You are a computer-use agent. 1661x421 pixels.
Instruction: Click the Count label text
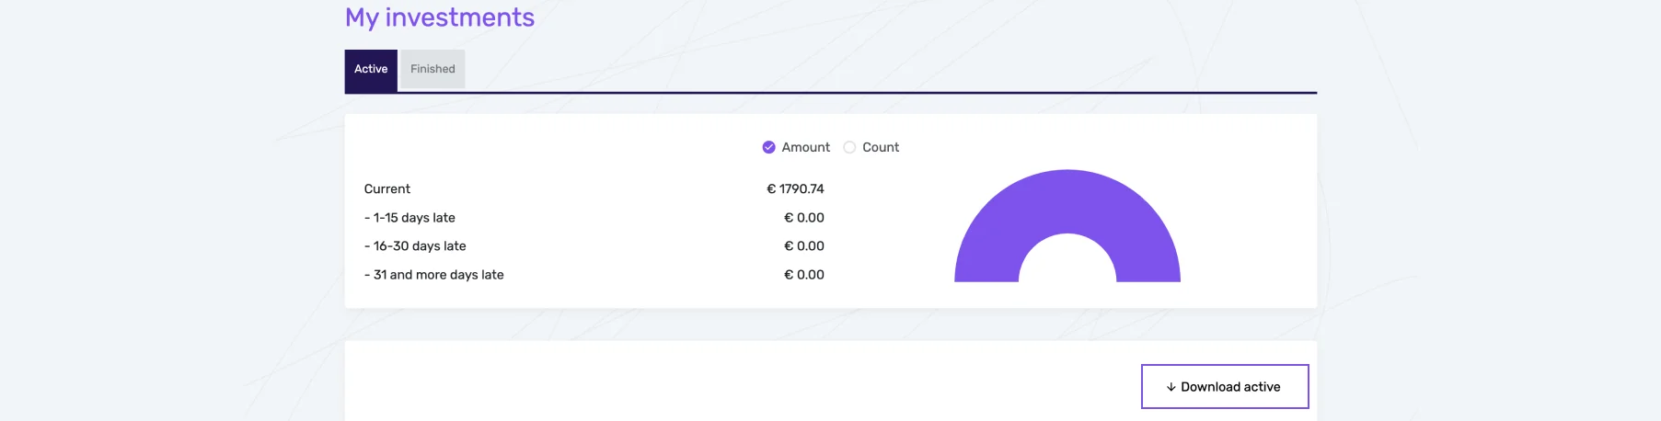[x=881, y=147]
